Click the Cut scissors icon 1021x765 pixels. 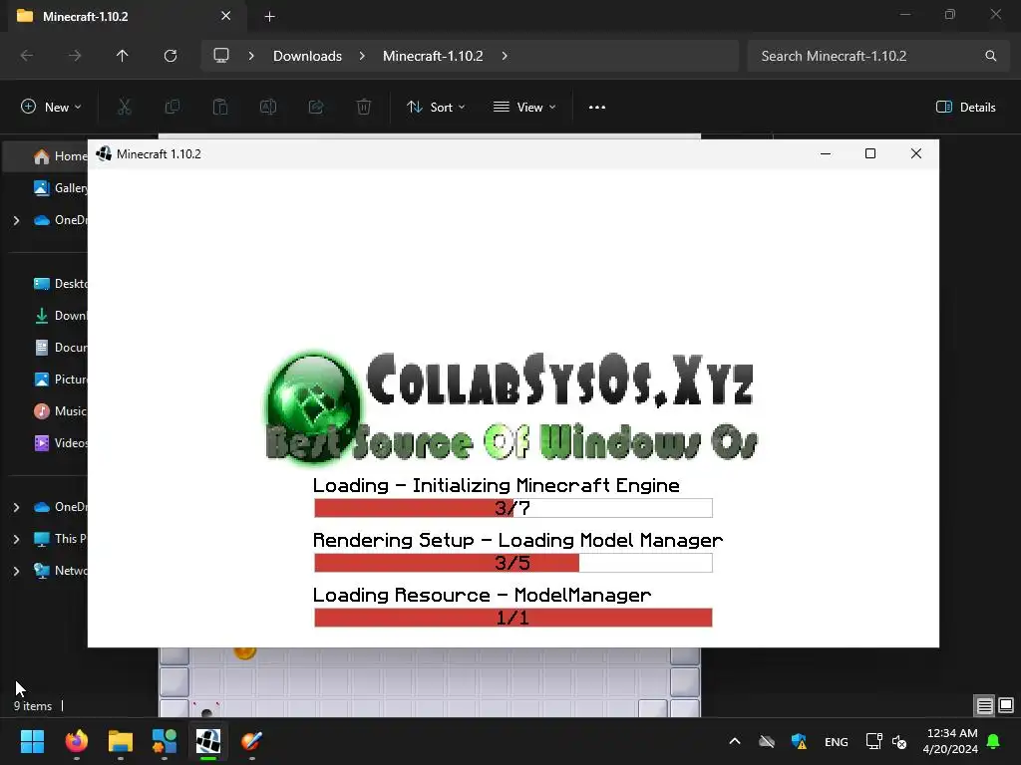coord(125,107)
